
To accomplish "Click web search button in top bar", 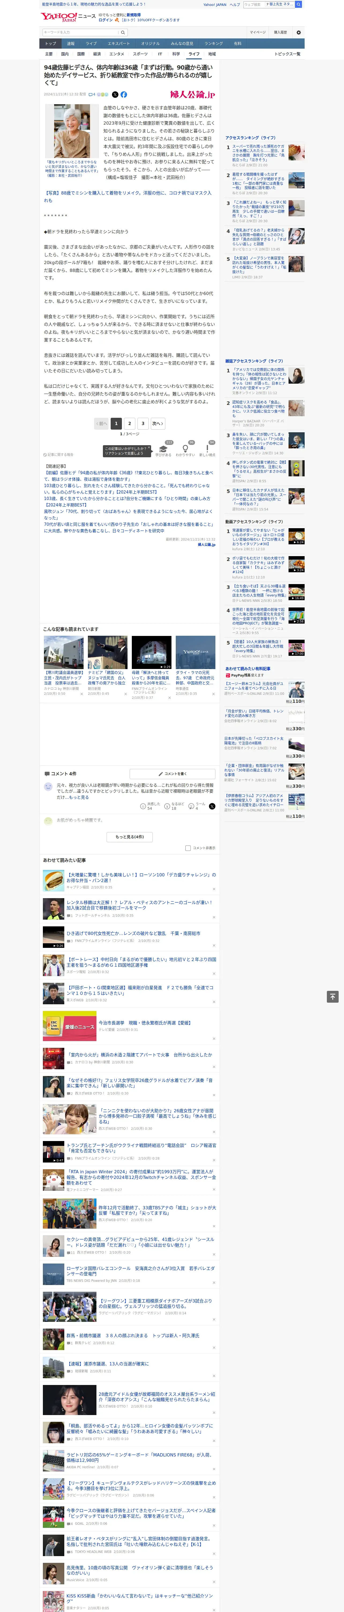I will (298, 4).
